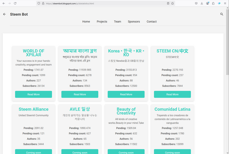The image size is (229, 154).
Task: Open the browser hamburger menu
Action: 225,3
